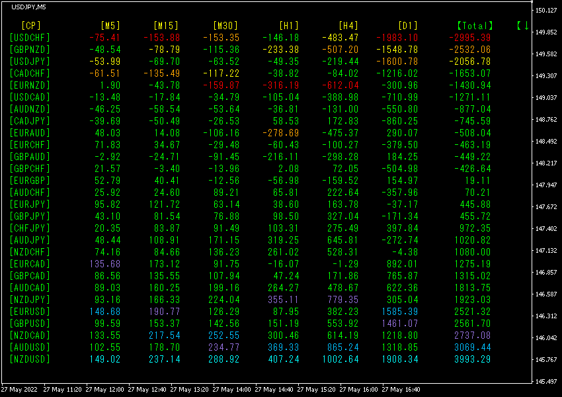The image size is (562, 397).
Task: Select the [GBPJPY] pair label
Action: [x=30, y=216]
